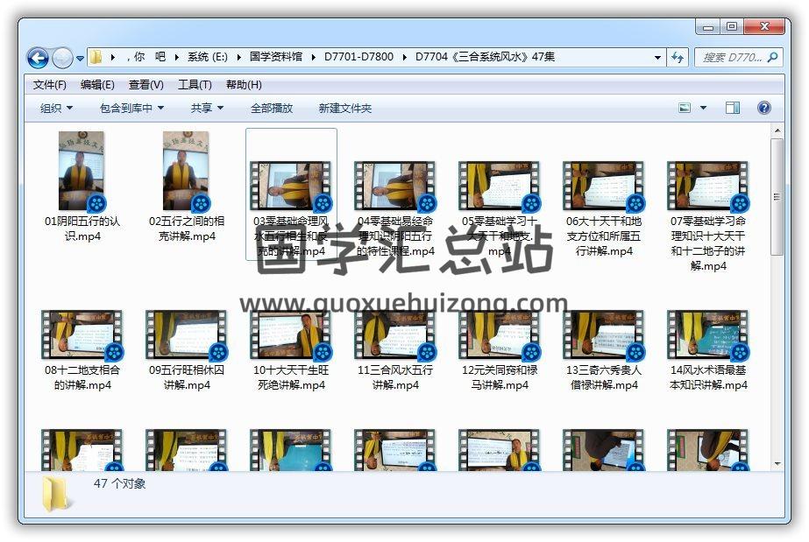The width and height of the screenshot is (809, 542).
Task: Click the 全部播放 button
Action: pyautogui.click(x=272, y=109)
